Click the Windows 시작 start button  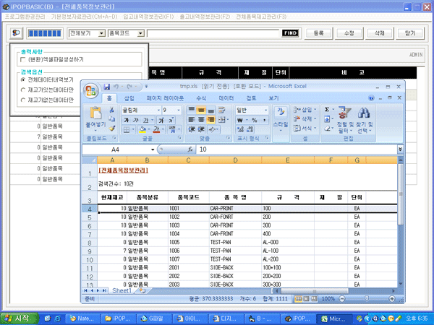tap(20, 318)
